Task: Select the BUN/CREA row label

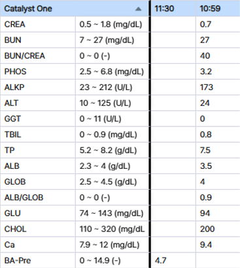Action: coord(25,56)
